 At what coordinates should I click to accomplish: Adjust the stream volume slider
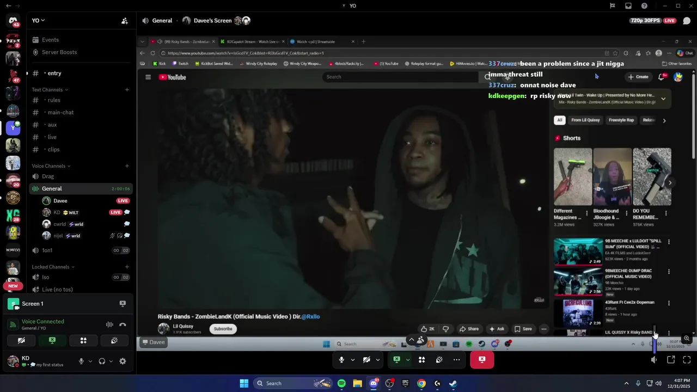(655, 339)
